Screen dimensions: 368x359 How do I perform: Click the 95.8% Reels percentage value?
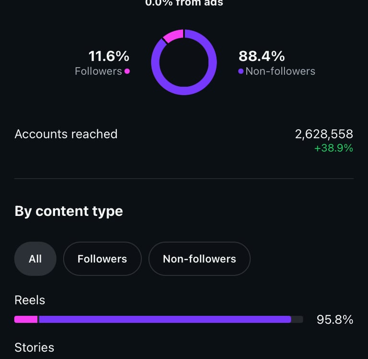click(335, 319)
